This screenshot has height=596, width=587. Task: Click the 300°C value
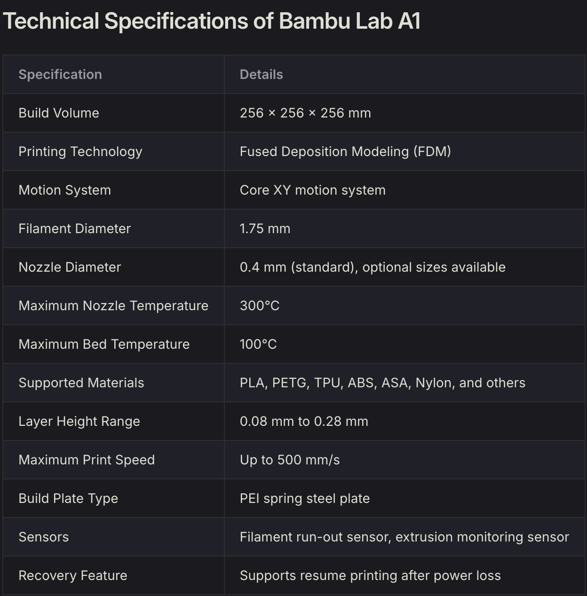(x=260, y=306)
